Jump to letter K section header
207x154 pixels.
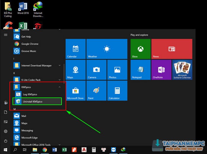point(14,73)
